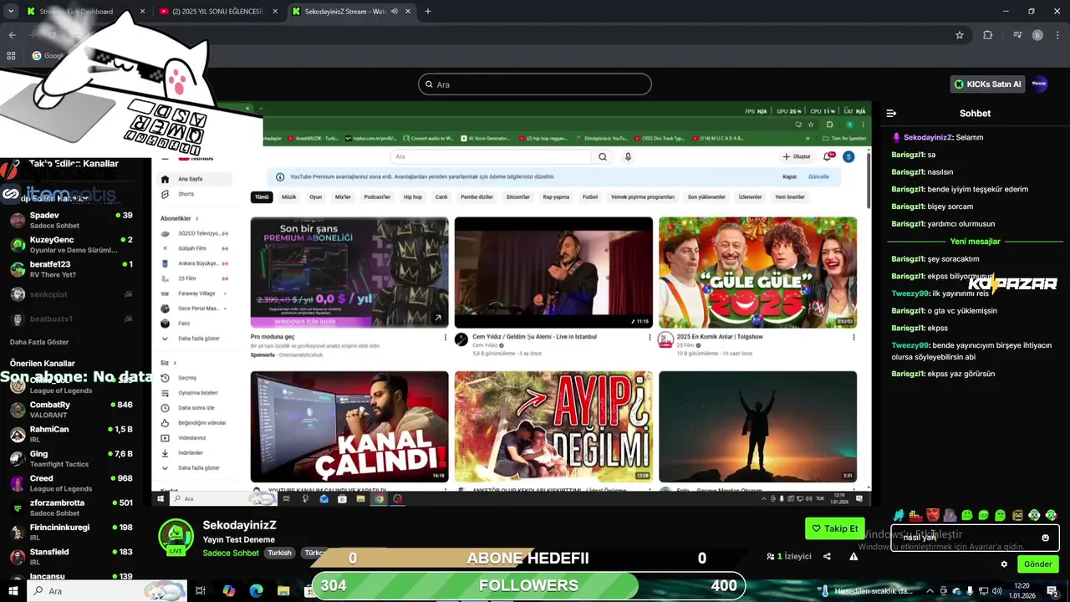Dismiss the Premium banner with Kapat
This screenshot has height=602, width=1070.
point(789,176)
